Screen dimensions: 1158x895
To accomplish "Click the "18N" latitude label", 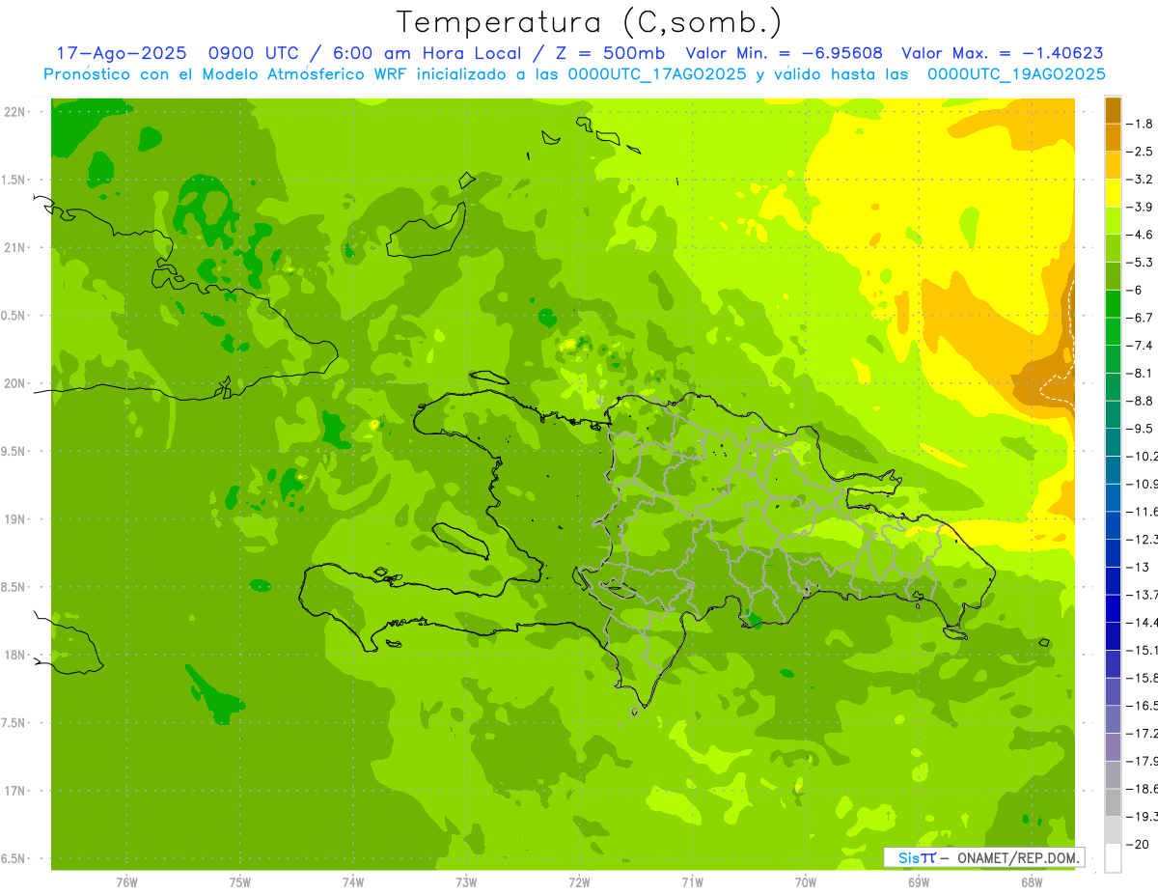I will 15,656.
